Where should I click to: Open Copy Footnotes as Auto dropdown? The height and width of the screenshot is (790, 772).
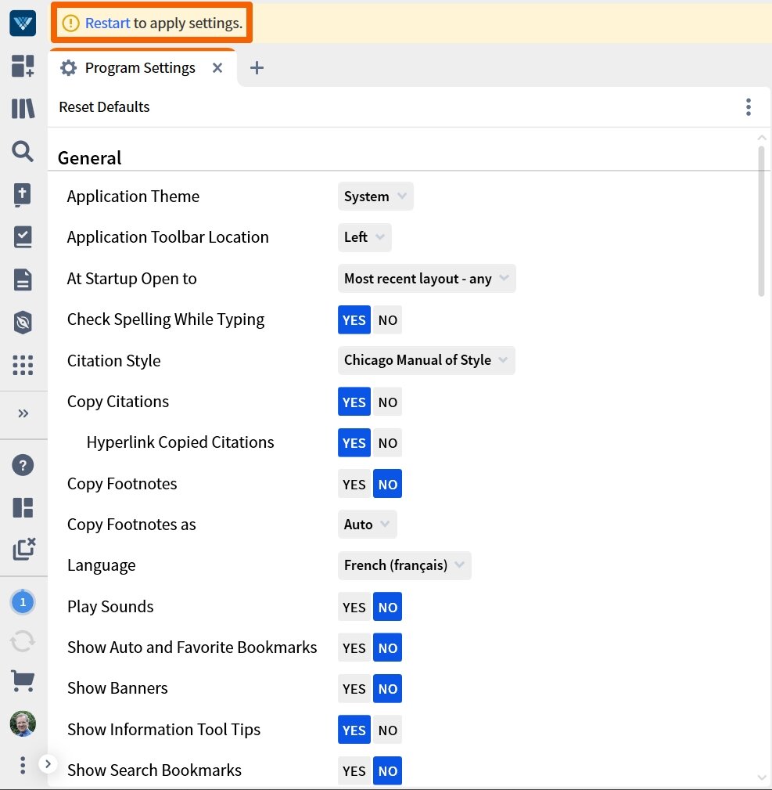tap(368, 525)
